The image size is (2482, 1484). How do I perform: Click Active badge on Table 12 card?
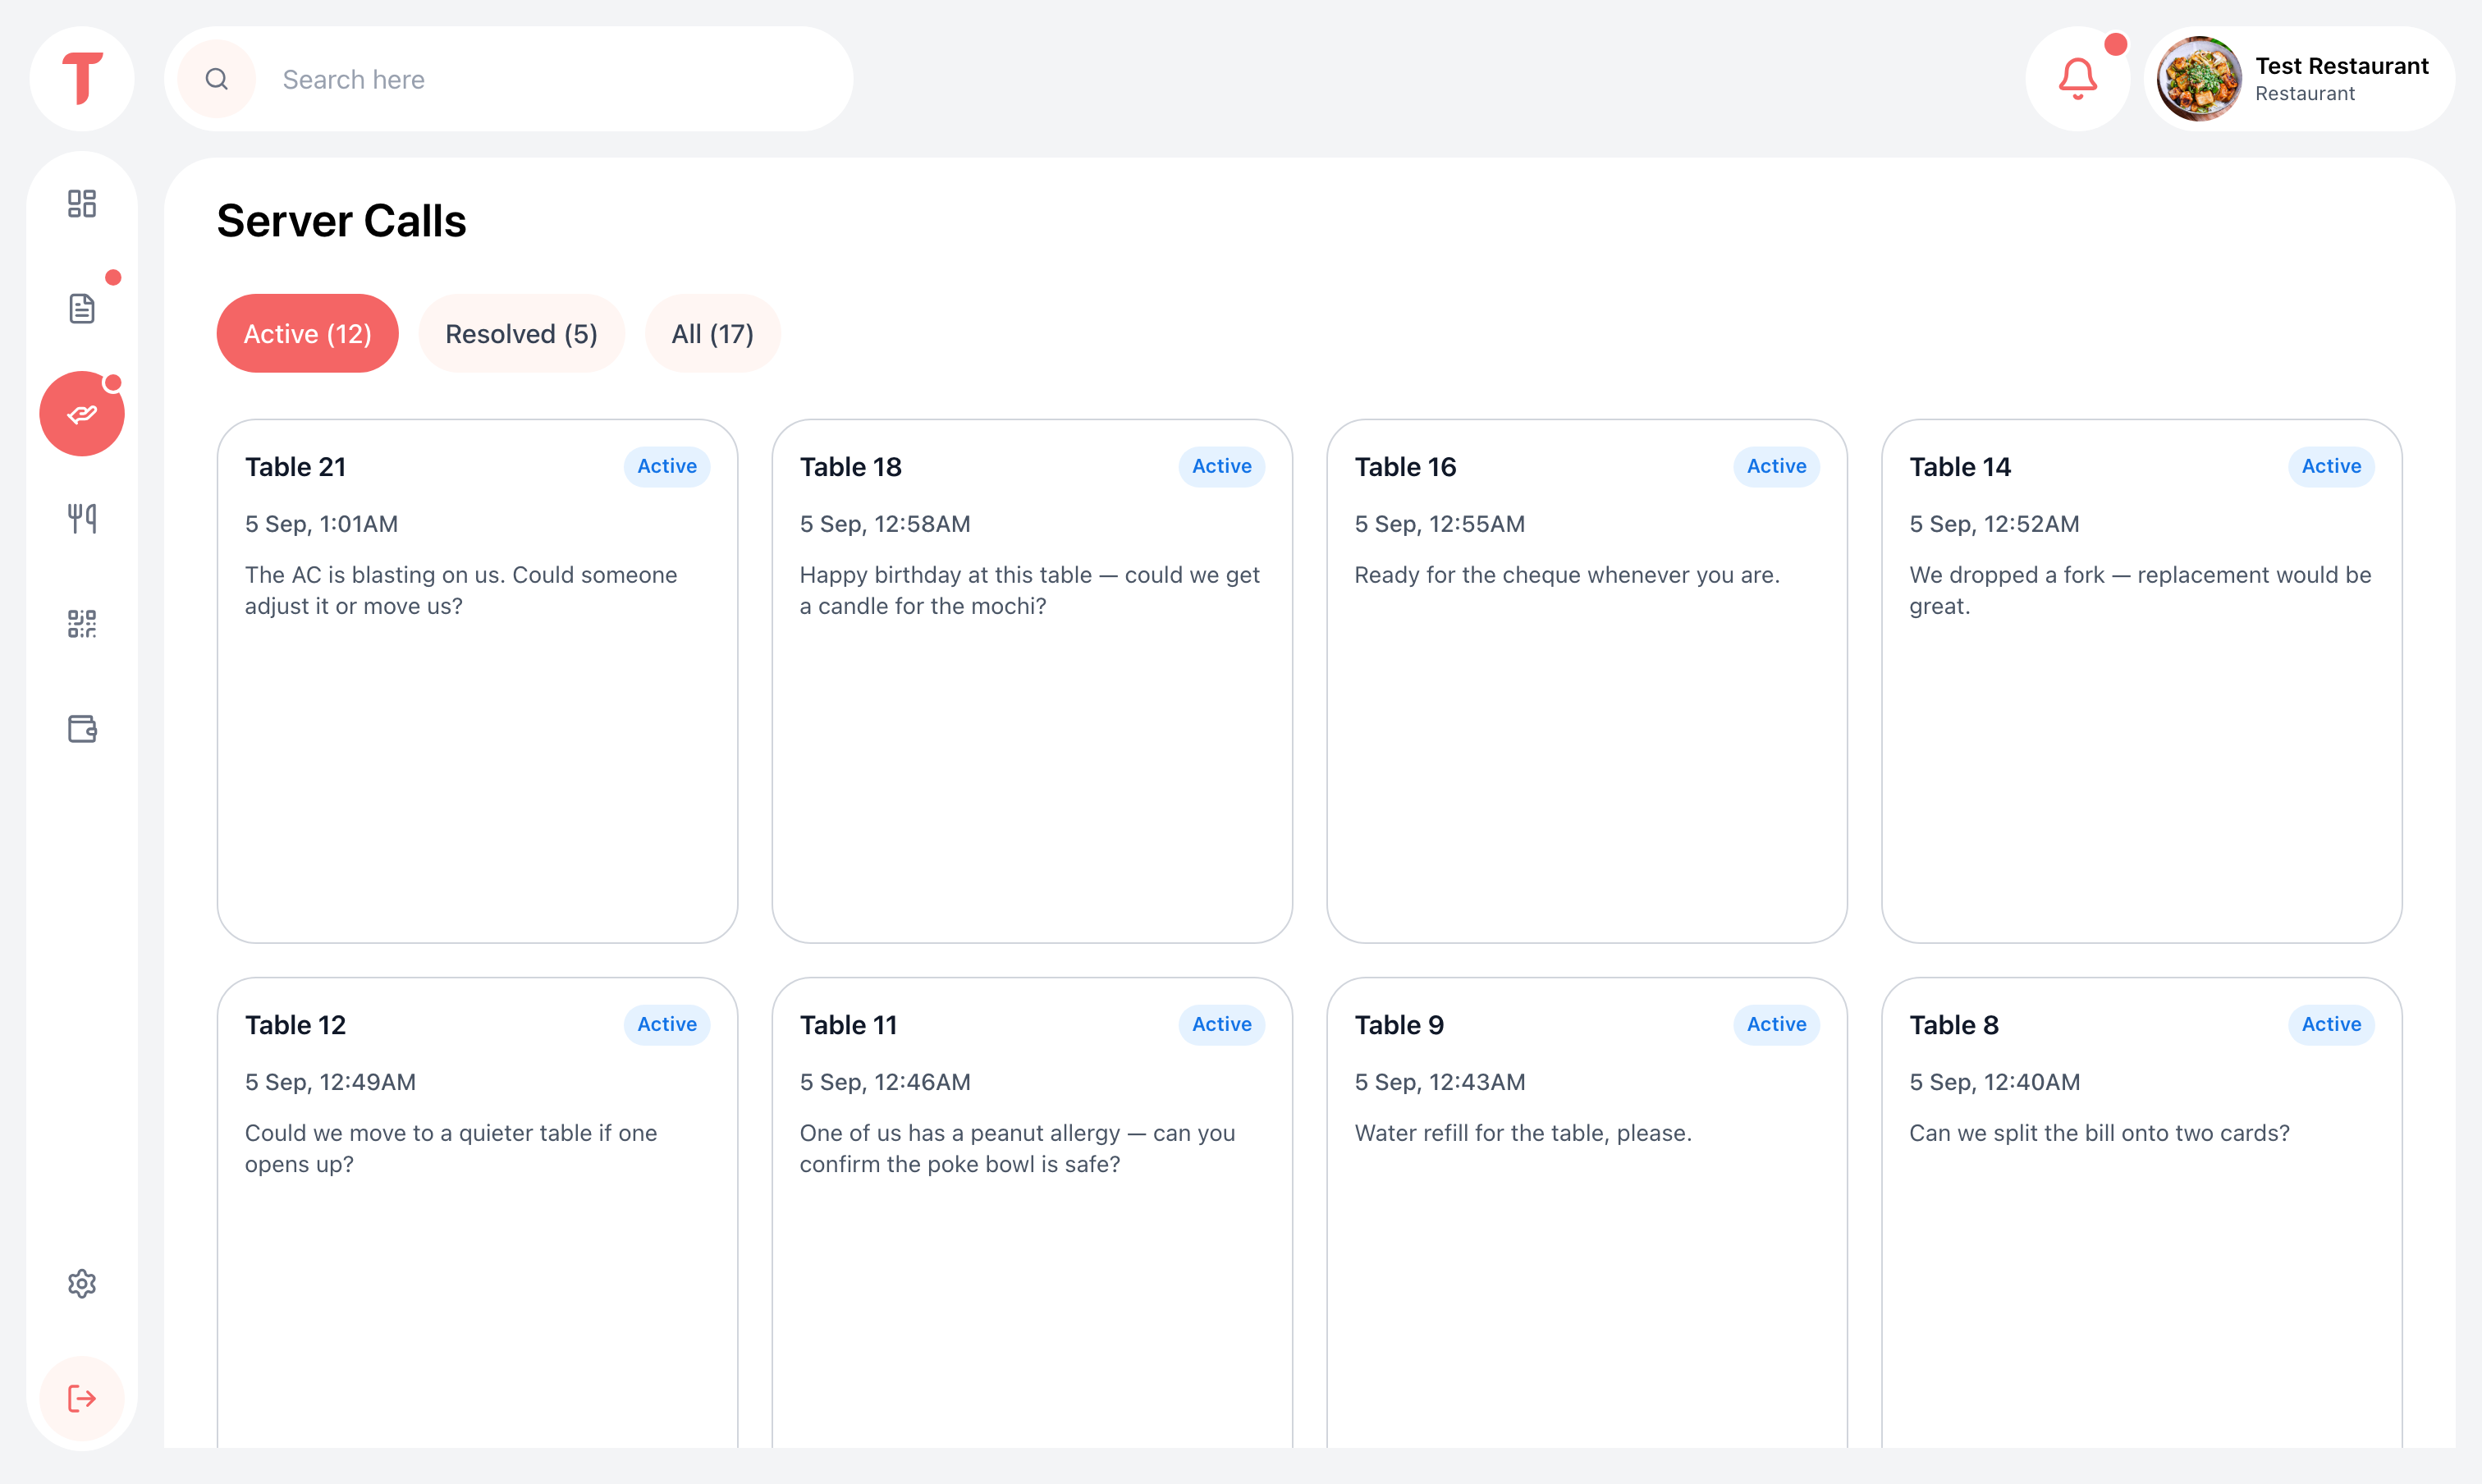click(667, 1025)
